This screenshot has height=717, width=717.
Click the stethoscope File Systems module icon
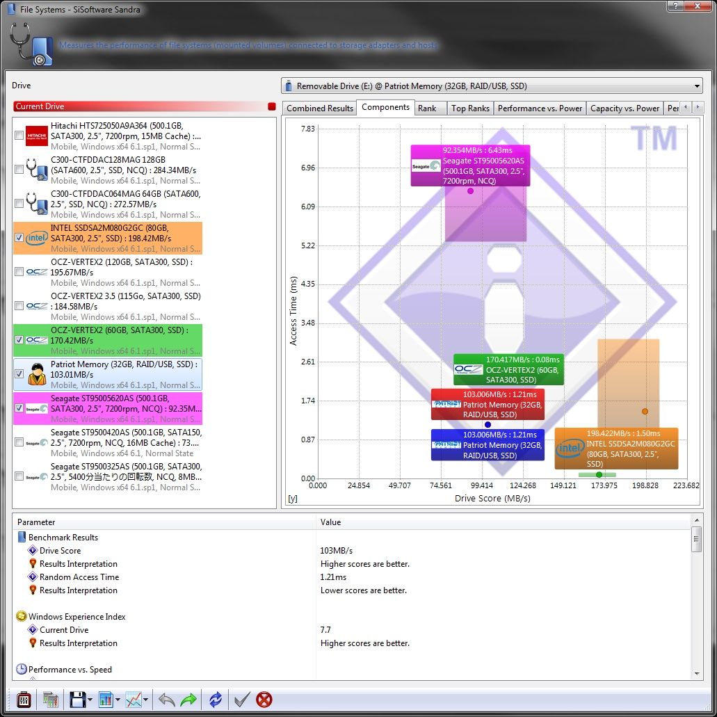31,45
